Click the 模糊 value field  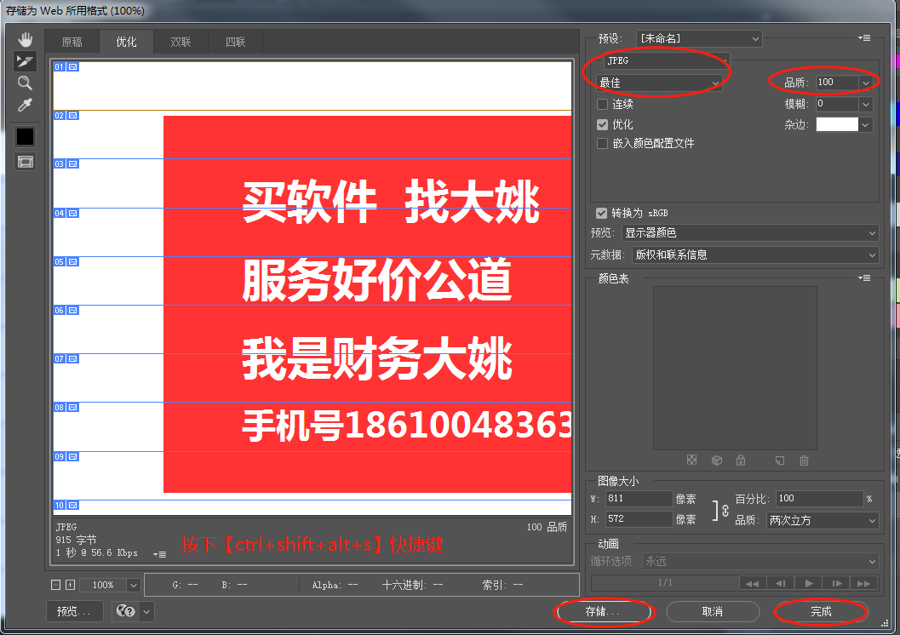[837, 105]
